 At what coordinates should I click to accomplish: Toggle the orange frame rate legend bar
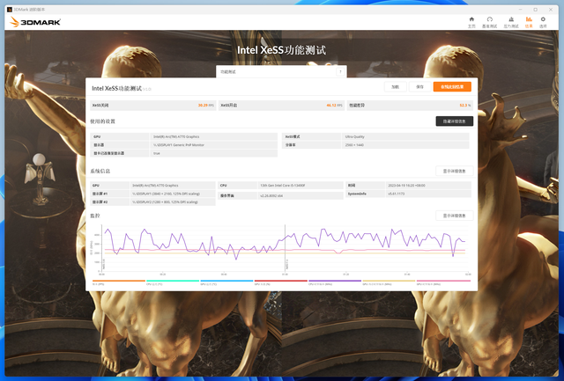tap(118, 281)
